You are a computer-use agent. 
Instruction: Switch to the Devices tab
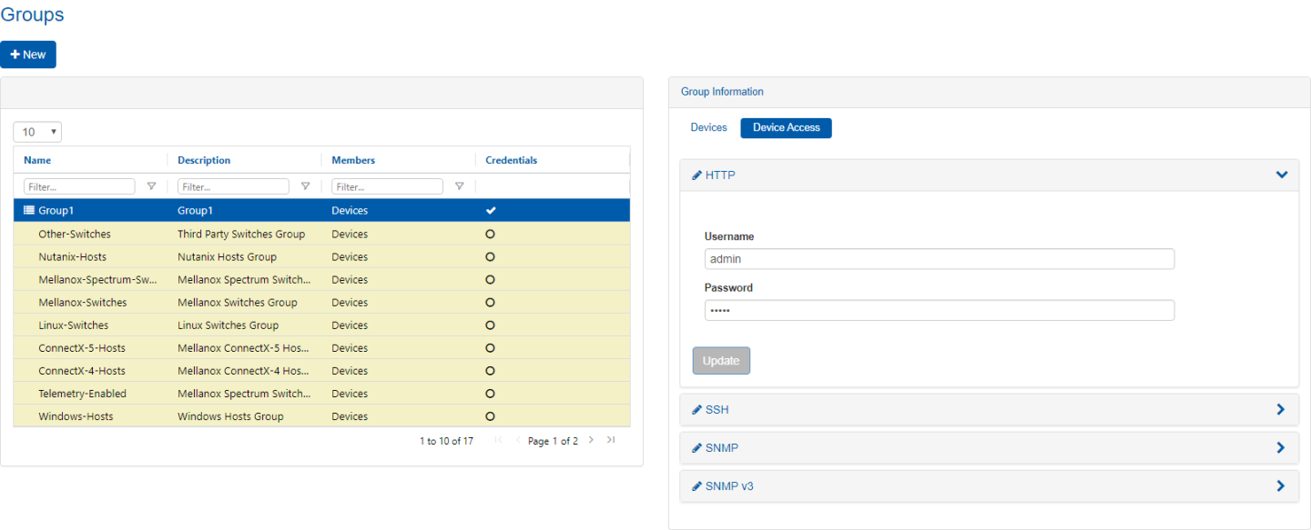click(x=708, y=128)
